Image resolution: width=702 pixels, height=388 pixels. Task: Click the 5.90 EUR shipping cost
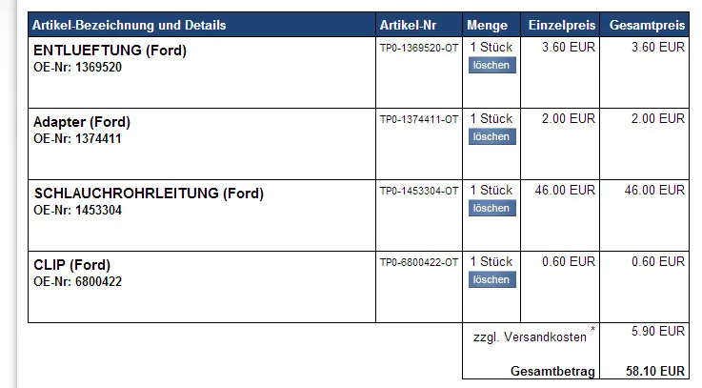click(657, 332)
